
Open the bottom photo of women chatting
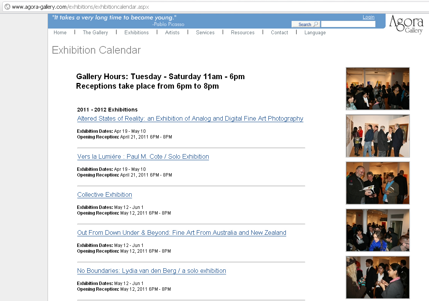pyautogui.click(x=378, y=277)
